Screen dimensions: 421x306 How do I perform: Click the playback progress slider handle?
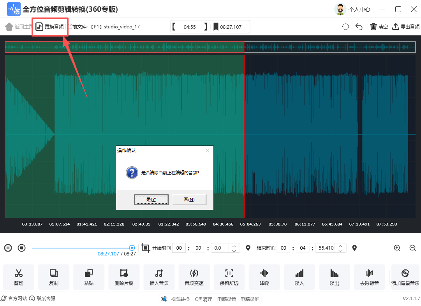point(132,248)
